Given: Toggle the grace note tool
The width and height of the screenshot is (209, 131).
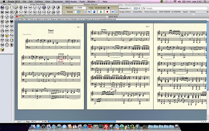Looking at the screenshot, I should [58, 12].
